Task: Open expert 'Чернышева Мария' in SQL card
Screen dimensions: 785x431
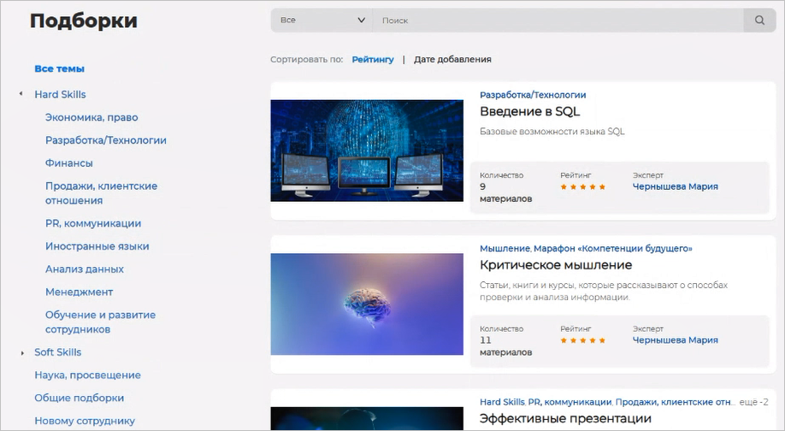Action: (675, 186)
